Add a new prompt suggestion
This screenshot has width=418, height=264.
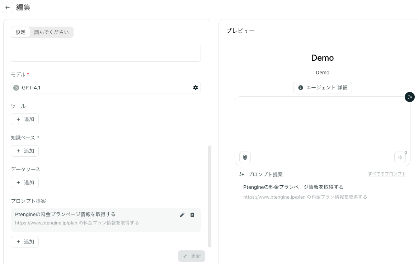25,242
